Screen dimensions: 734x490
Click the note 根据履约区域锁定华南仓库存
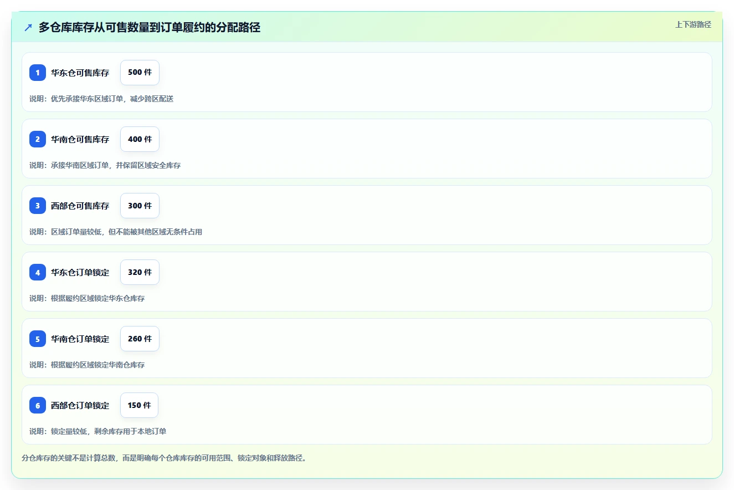[87, 365]
